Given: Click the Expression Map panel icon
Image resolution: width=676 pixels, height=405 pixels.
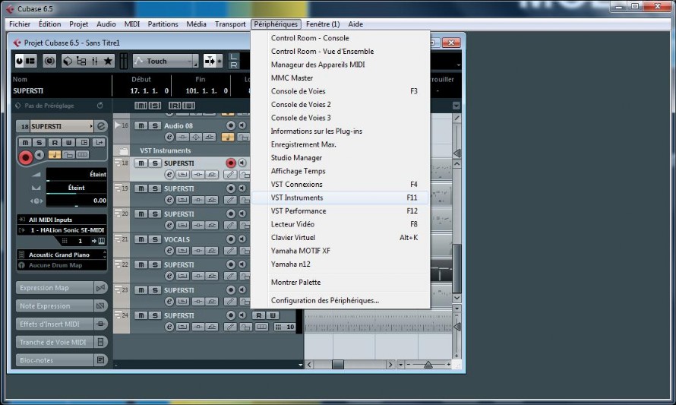Looking at the screenshot, I should (x=101, y=288).
